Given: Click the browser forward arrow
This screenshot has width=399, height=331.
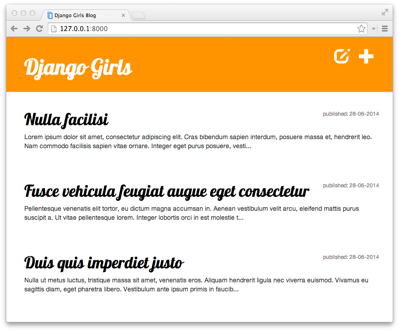Looking at the screenshot, I should pyautogui.click(x=27, y=29).
